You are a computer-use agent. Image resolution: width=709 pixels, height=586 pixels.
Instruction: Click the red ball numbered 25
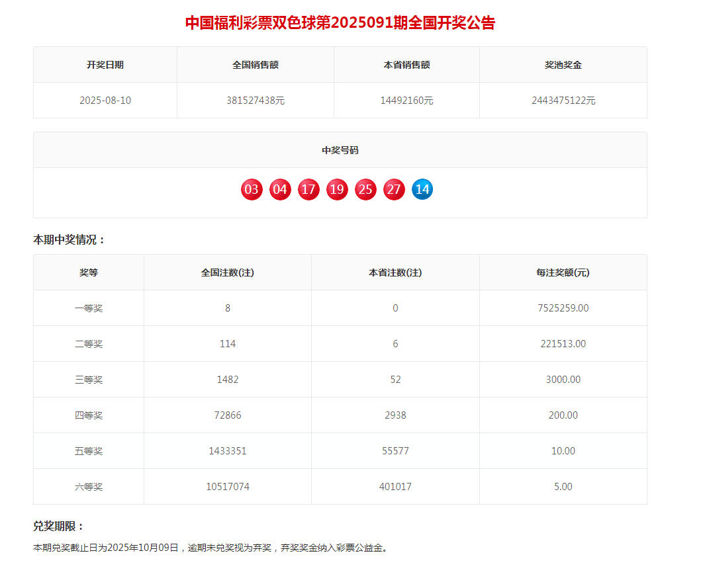pos(366,189)
